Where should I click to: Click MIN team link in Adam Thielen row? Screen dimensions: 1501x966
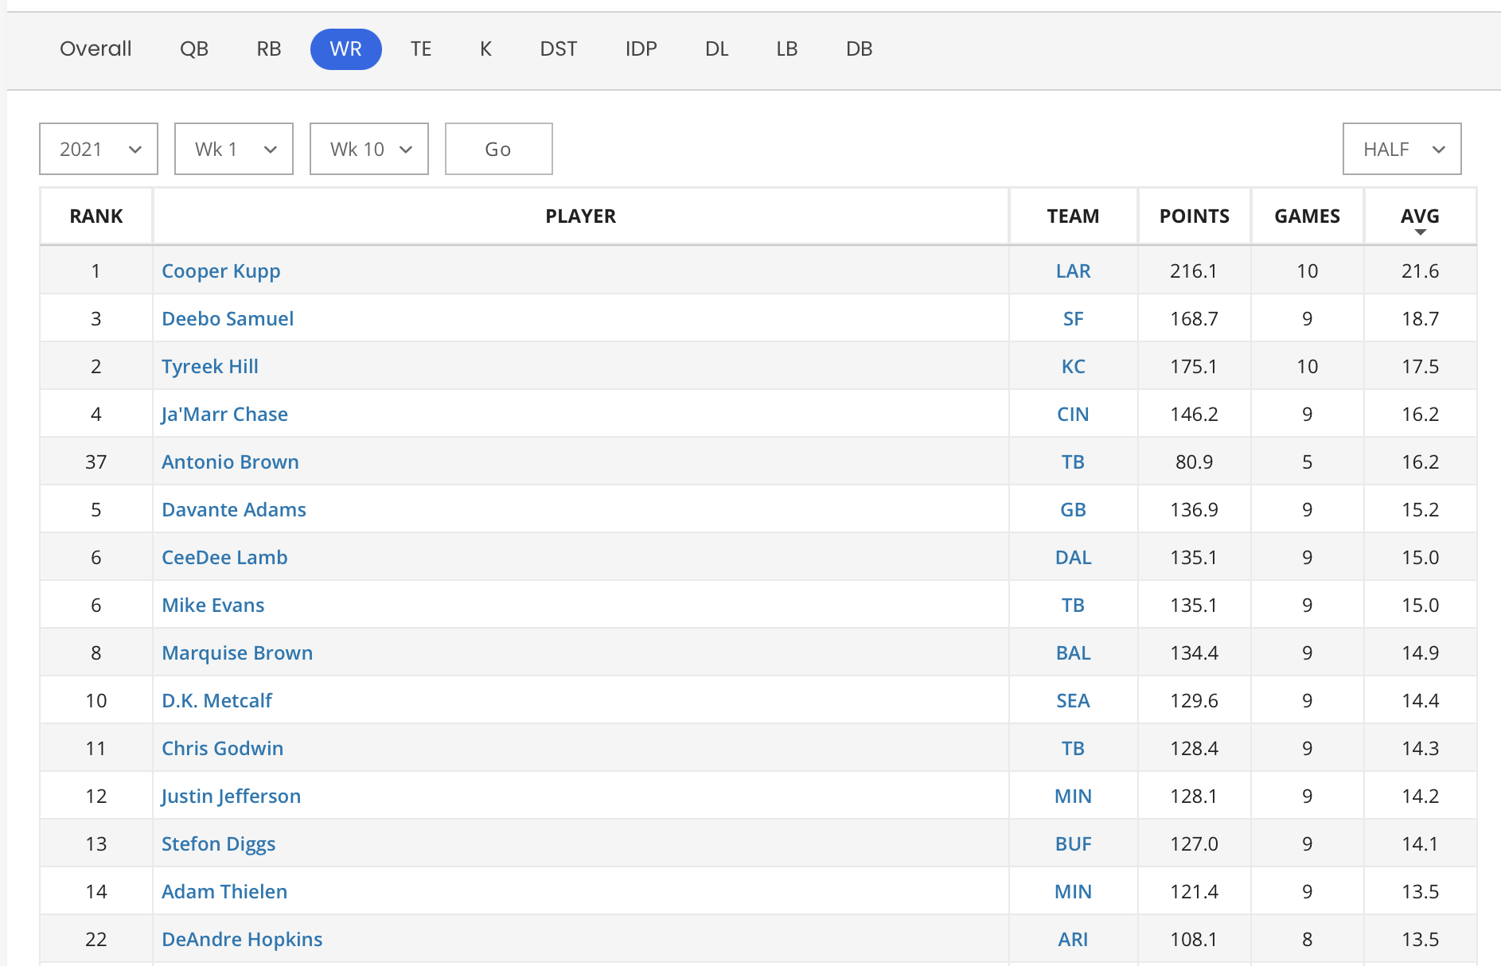tap(1074, 892)
